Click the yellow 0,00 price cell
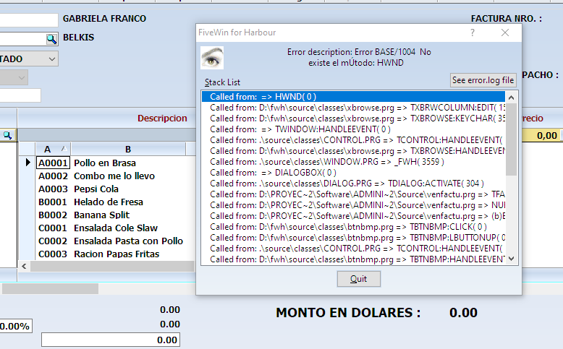 point(542,136)
